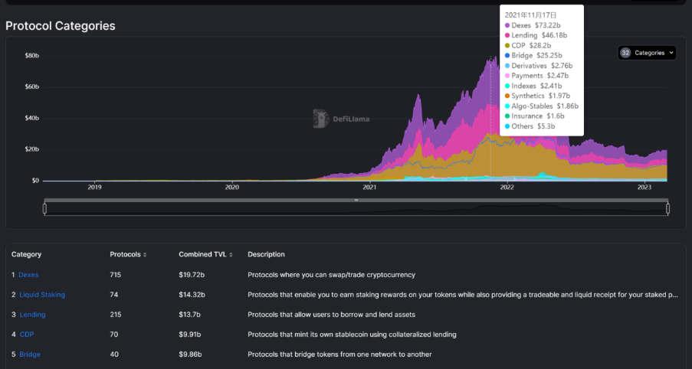Open the Lending category link

coord(32,315)
